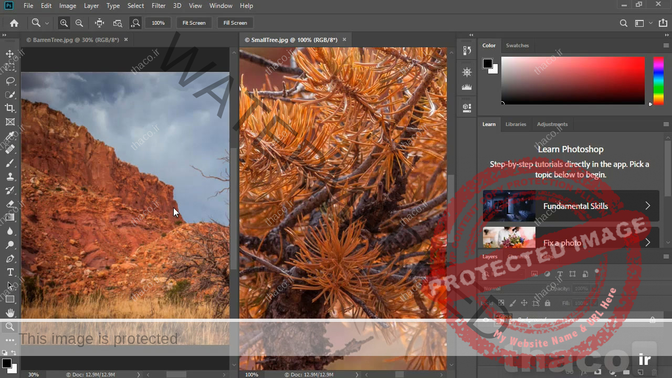Click the Fill Screen button
672x378 pixels.
point(235,23)
